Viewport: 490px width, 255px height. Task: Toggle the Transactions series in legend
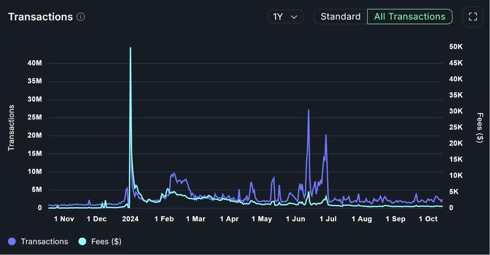tap(38, 242)
